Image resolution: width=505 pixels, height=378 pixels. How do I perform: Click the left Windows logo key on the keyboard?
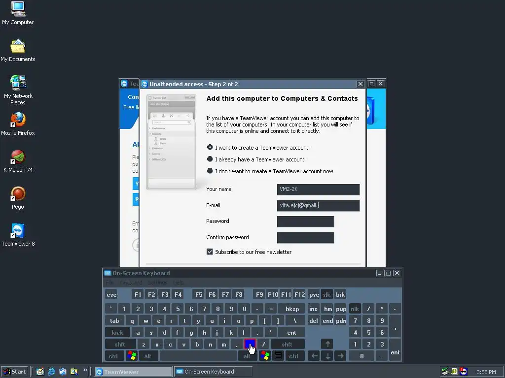point(132,356)
